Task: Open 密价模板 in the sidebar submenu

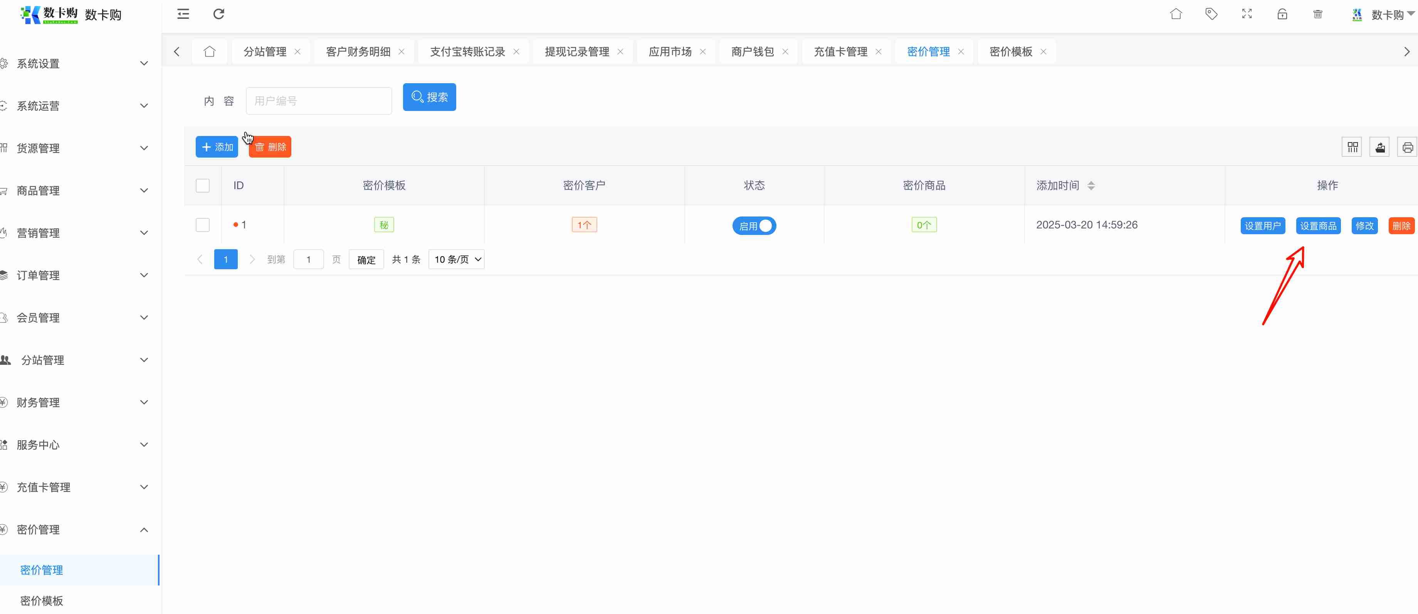Action: 42,600
